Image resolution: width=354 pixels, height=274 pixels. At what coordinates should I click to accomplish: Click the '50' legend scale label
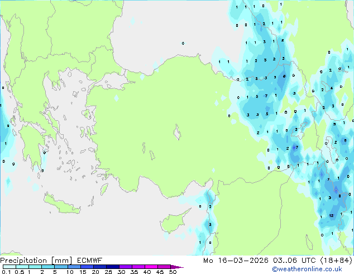pyautogui.click(x=173, y=272)
